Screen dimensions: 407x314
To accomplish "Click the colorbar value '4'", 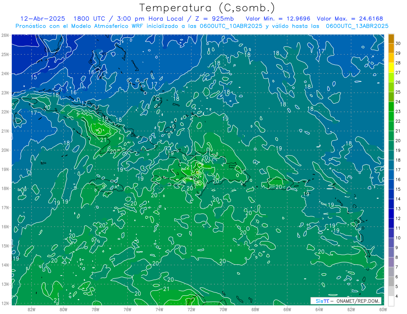I will [397, 296].
